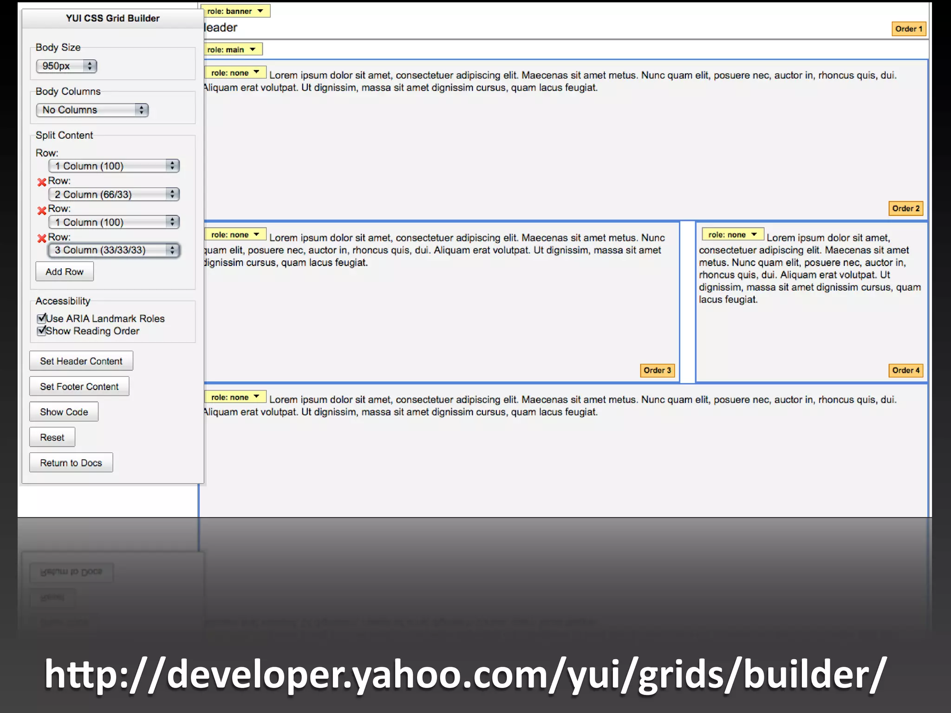Click the Order 2 badge

(x=906, y=208)
